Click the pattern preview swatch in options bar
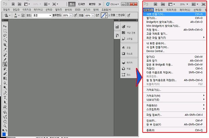The height and width of the screenshot is (138, 209). 103,15
